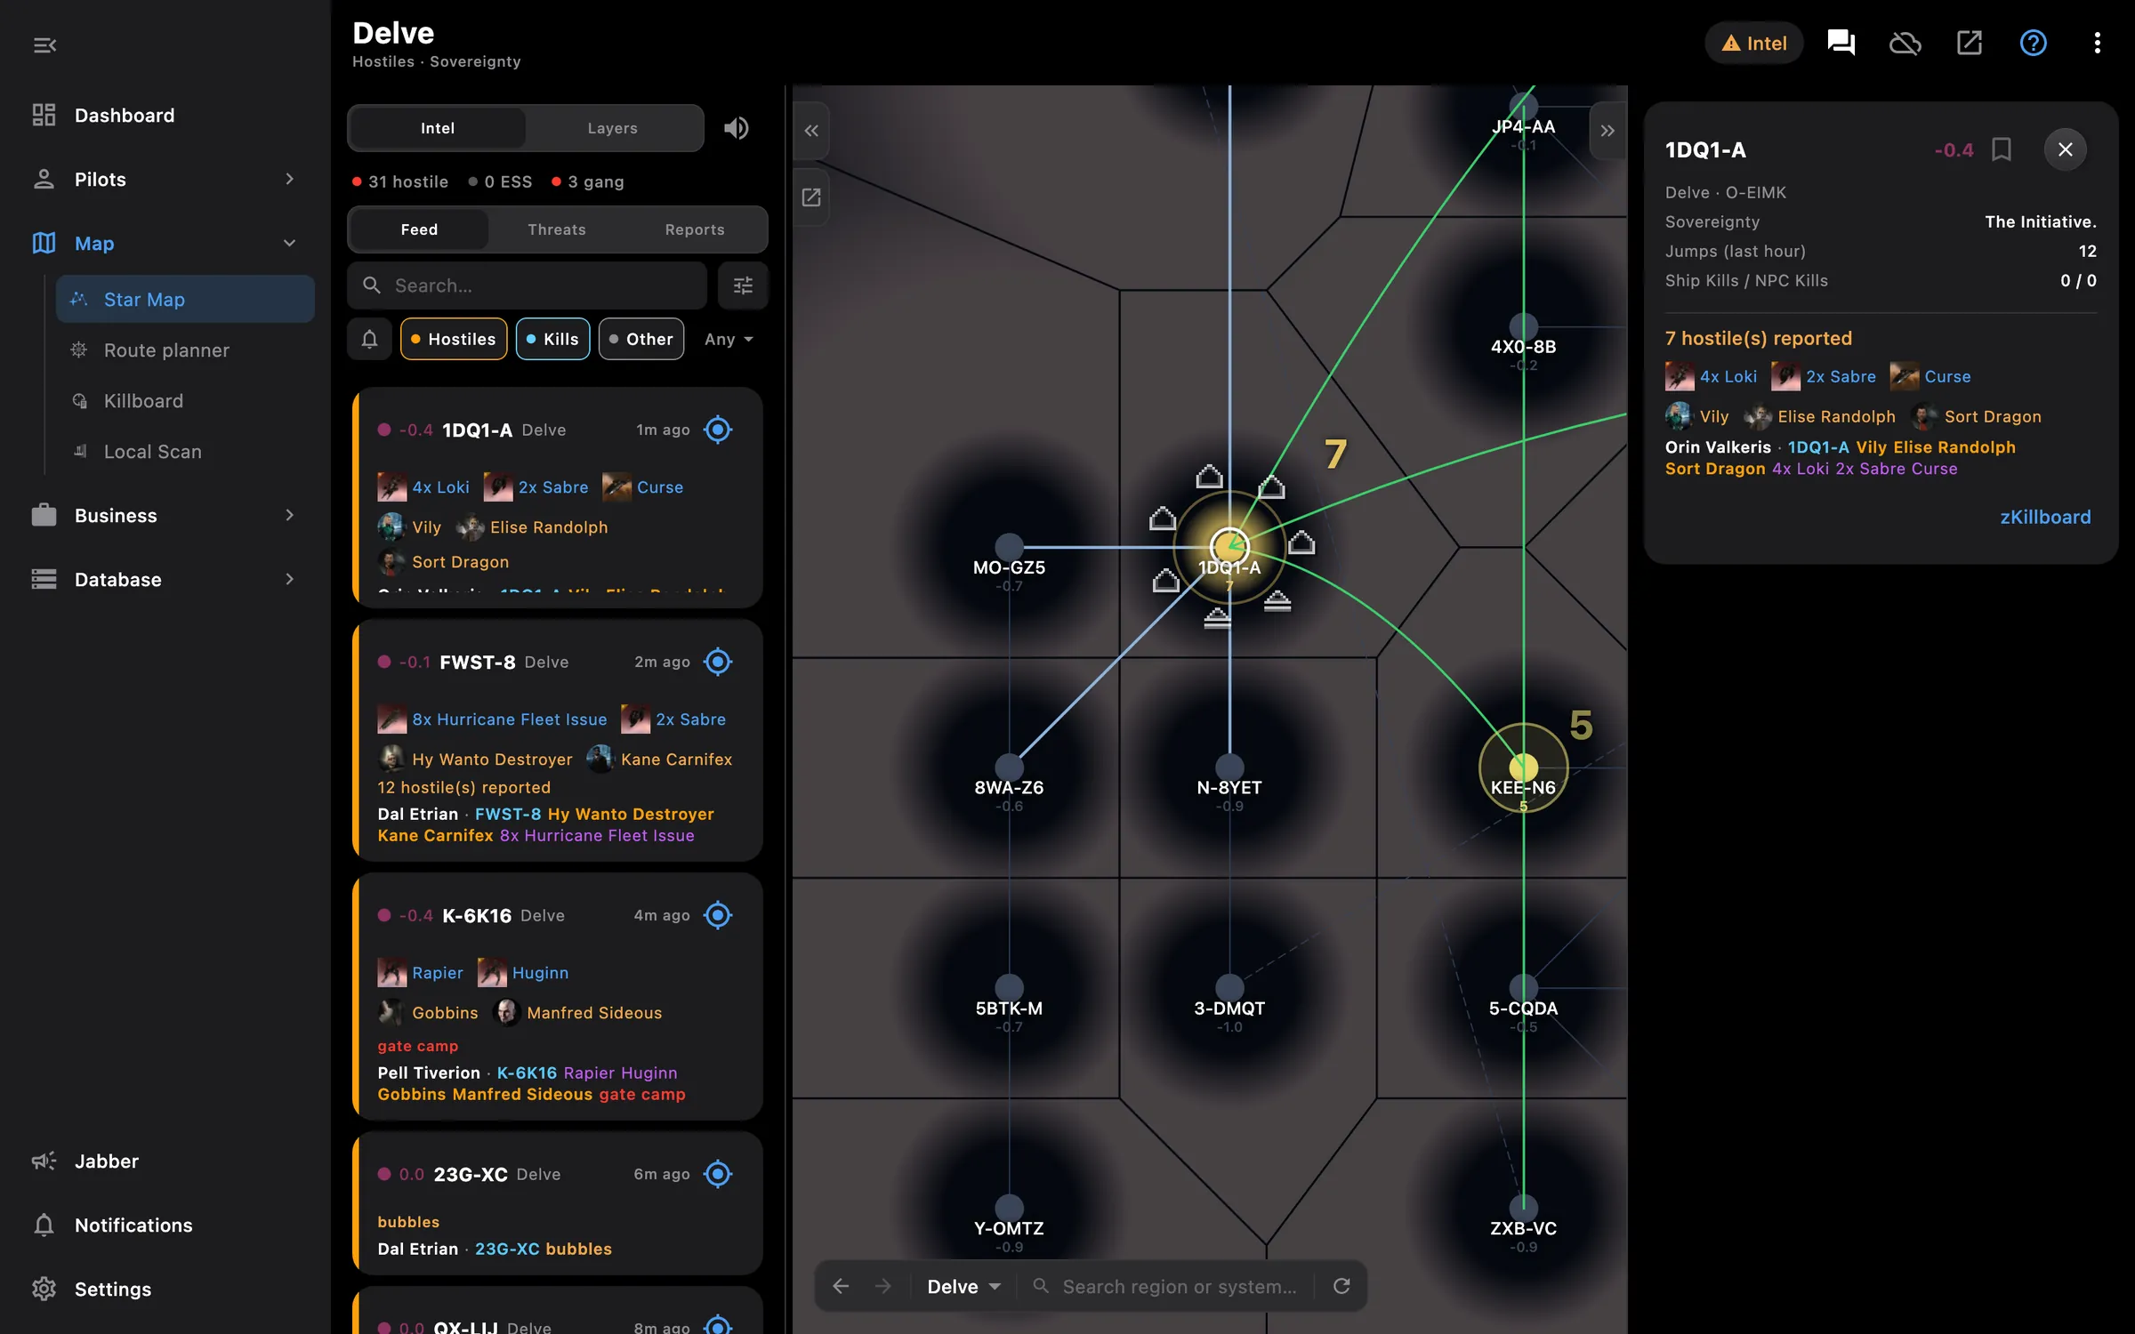Toggle the Kills filter chip

[x=552, y=339]
